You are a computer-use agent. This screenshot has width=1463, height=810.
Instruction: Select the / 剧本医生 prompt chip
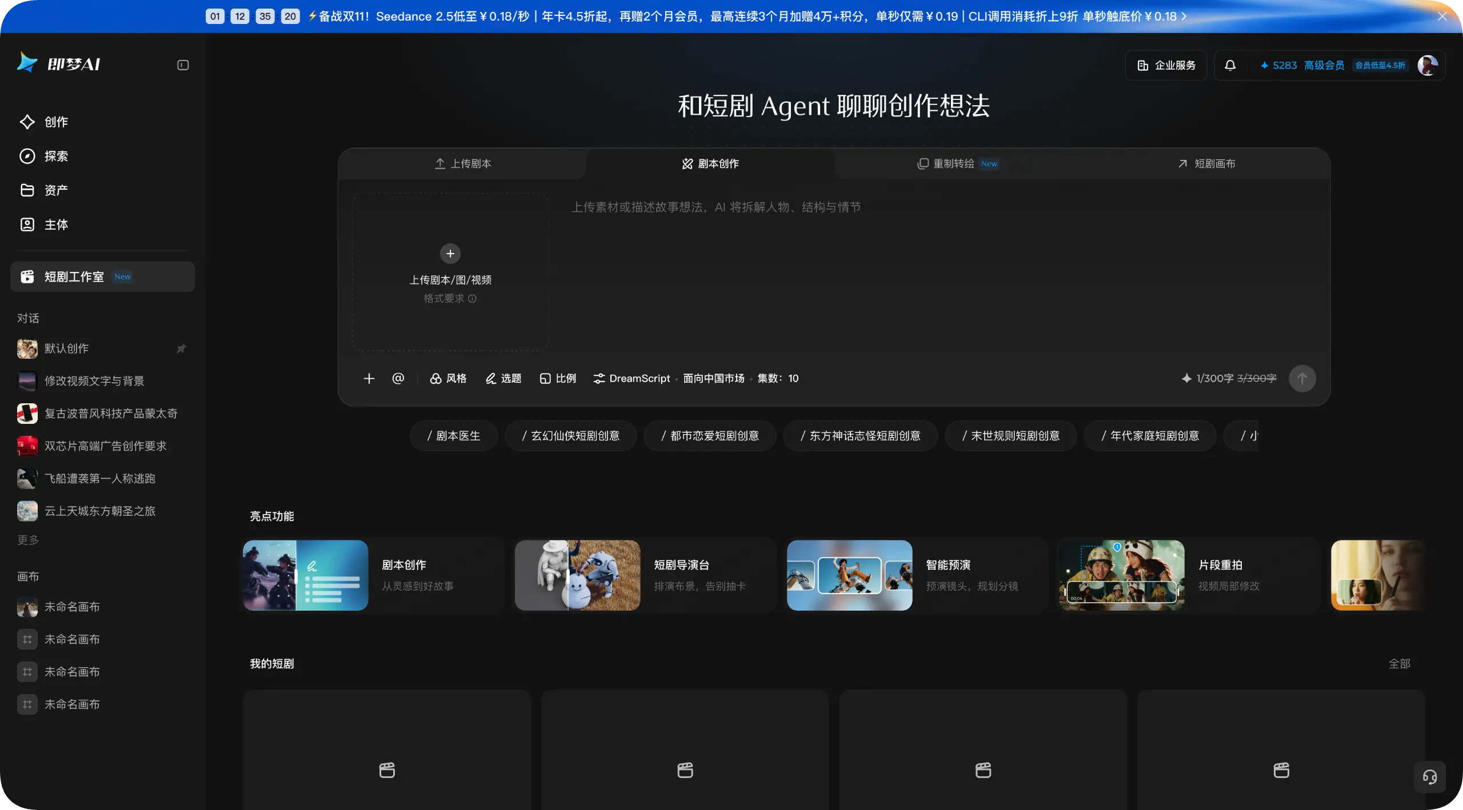(x=454, y=436)
